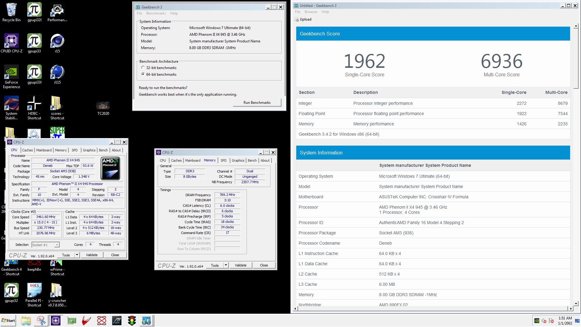This screenshot has width=581, height=327.
Task: Click Close in the left CPU-Z window
Action: (115, 255)
